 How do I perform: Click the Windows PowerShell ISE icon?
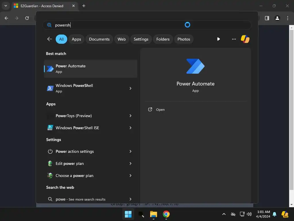(x=50, y=128)
